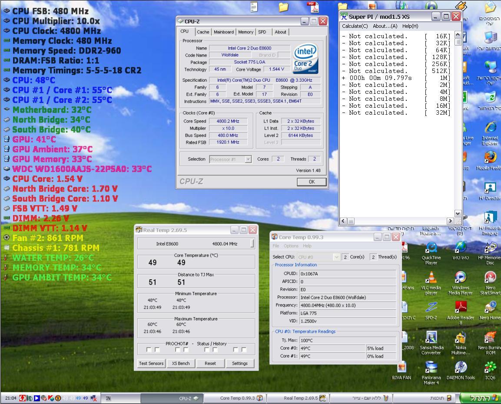Launch SPD-Z desktop icon
The image size is (501, 404).
click(431, 311)
